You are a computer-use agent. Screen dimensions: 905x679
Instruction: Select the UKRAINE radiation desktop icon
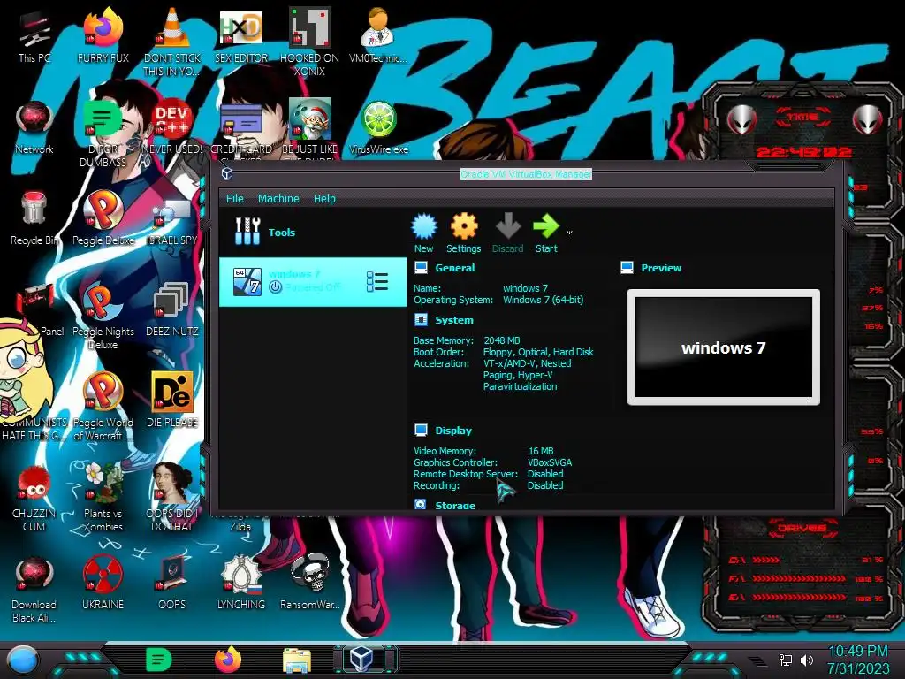tap(103, 584)
